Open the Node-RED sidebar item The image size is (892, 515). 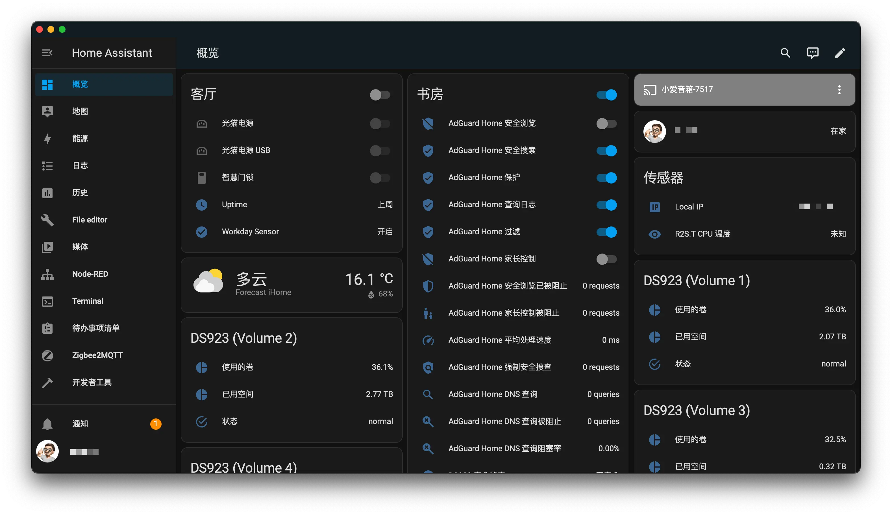coord(90,274)
